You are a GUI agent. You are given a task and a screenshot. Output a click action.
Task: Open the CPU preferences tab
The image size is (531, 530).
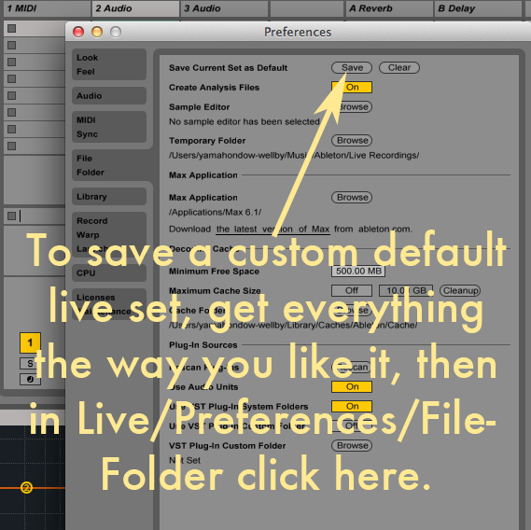point(109,273)
